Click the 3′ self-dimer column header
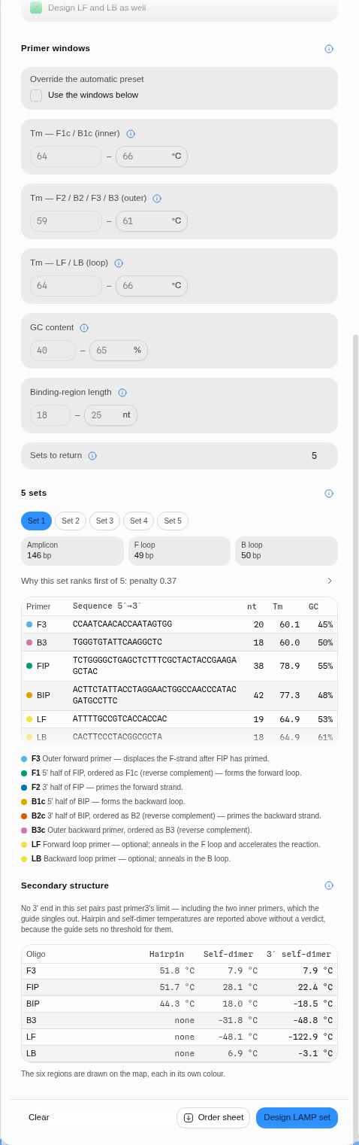 point(299,954)
